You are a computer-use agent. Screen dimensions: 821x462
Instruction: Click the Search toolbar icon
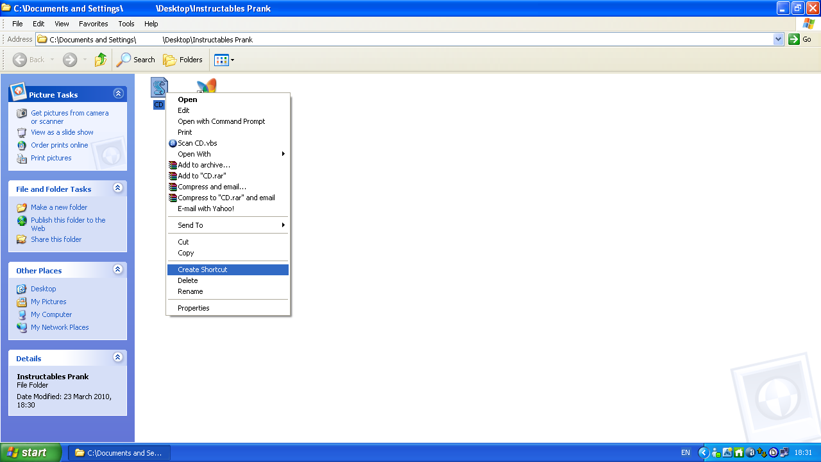click(135, 60)
